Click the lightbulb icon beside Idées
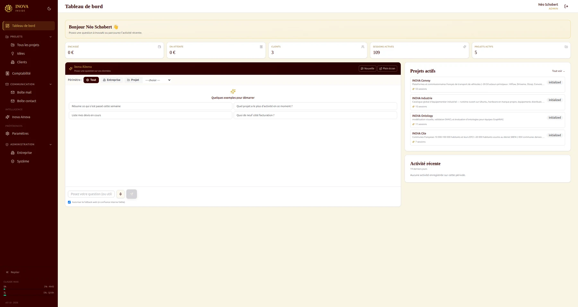Viewport: 578px width, 307px height. point(13,54)
